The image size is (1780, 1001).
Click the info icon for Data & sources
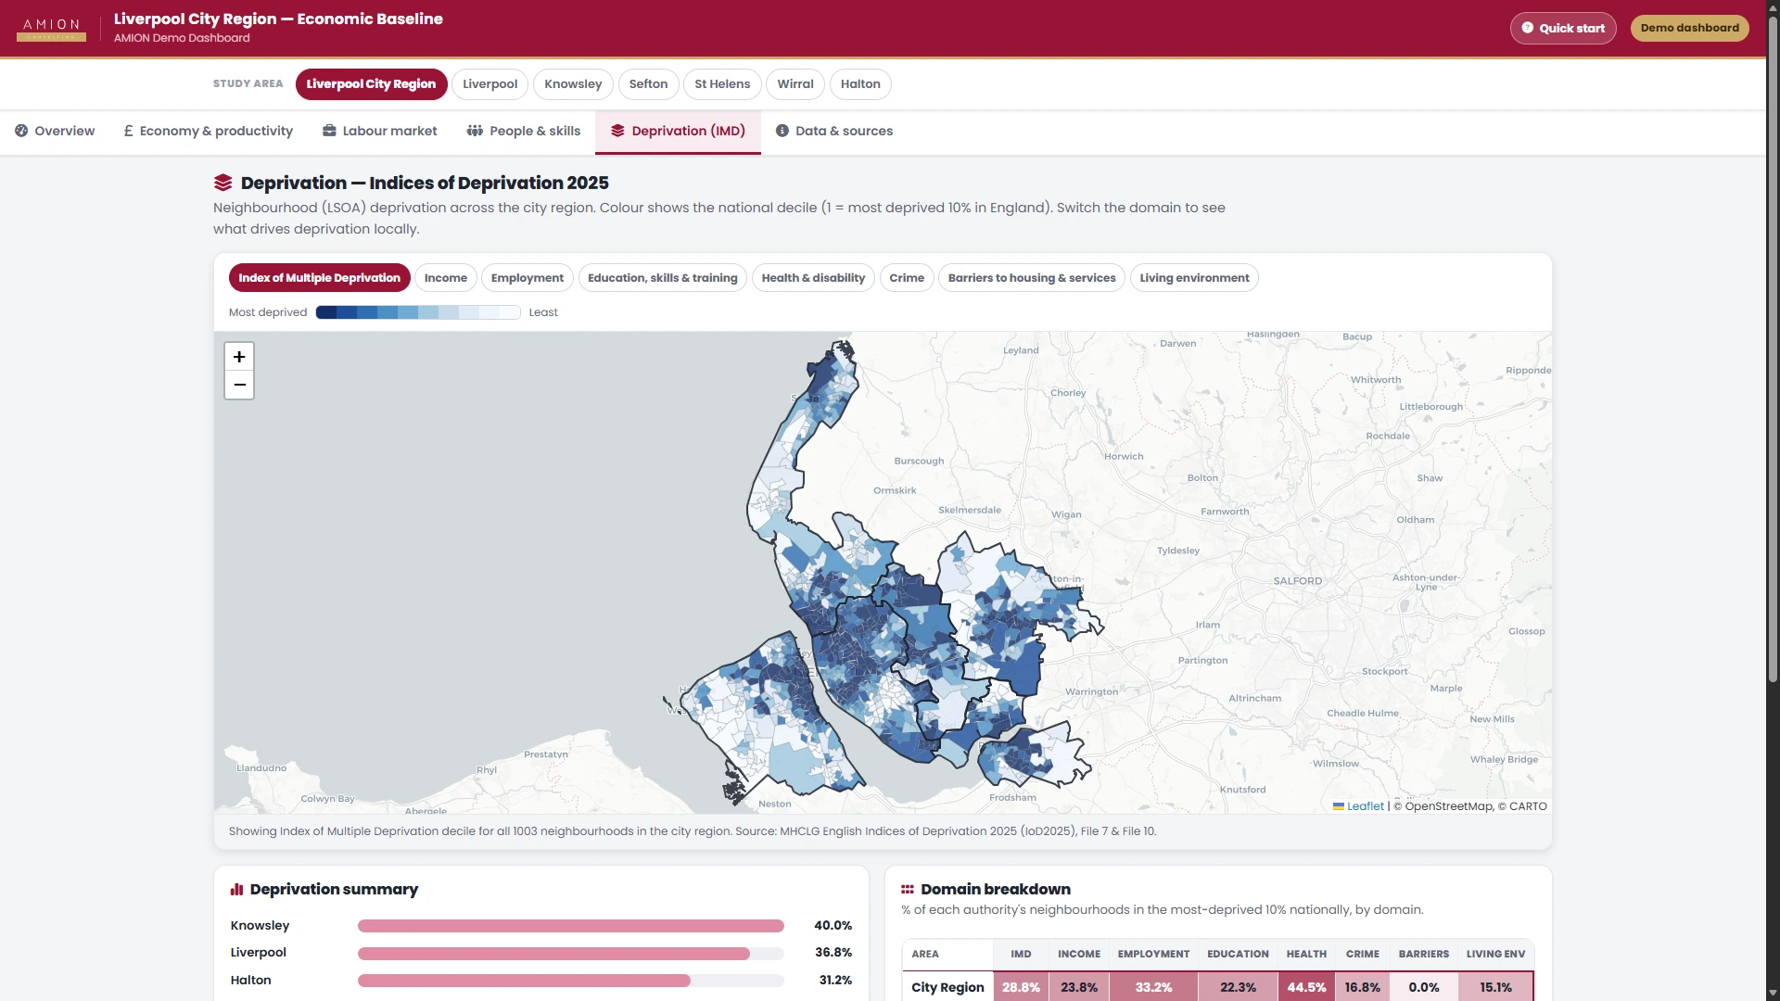(x=782, y=131)
